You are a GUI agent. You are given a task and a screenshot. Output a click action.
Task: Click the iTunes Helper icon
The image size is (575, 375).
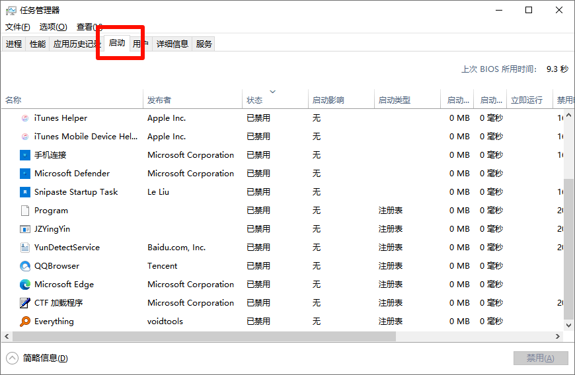click(25, 118)
